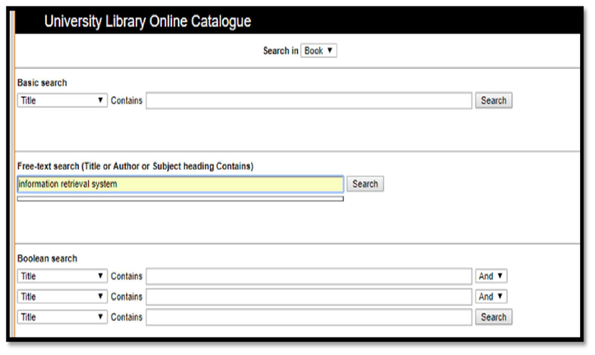The width and height of the screenshot is (595, 355).
Task: Open first Boolean search Title dropdown
Action: click(x=63, y=276)
